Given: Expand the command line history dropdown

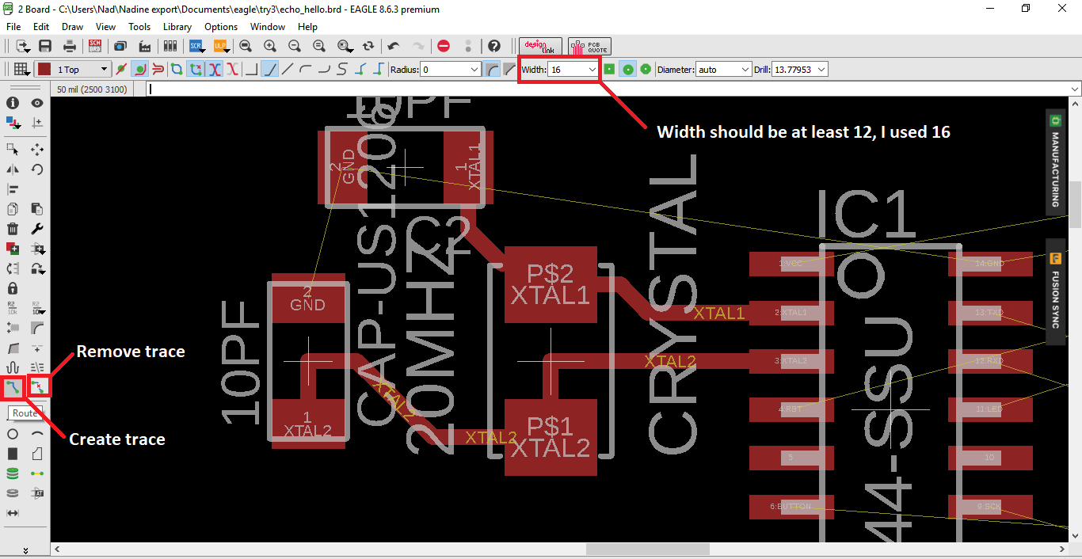Looking at the screenshot, I should [1074, 89].
